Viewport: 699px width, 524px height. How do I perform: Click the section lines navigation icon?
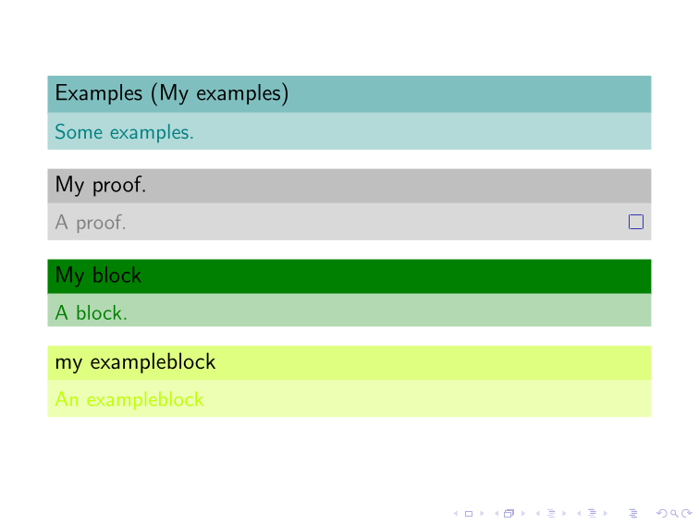pos(592,513)
